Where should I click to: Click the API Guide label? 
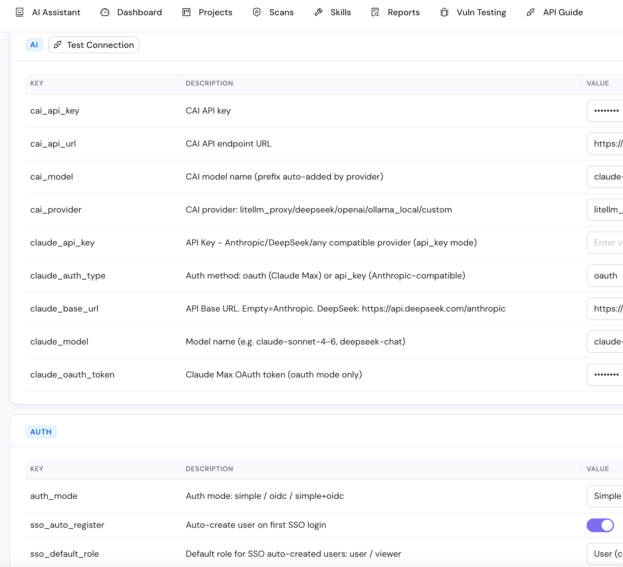point(563,12)
